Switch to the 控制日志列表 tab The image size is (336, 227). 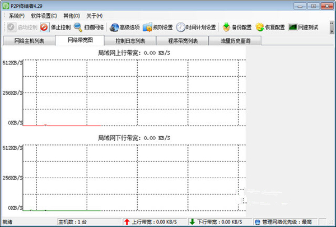click(130, 41)
